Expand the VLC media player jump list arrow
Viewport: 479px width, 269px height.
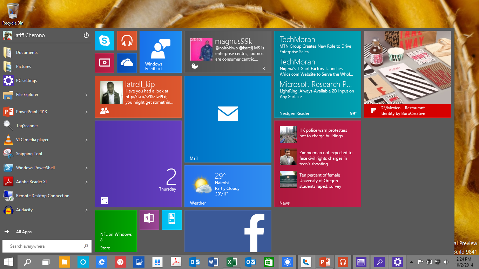point(86,140)
